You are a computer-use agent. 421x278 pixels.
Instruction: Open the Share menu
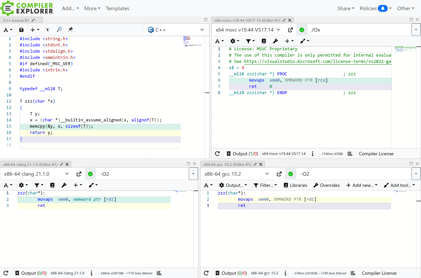click(x=346, y=9)
